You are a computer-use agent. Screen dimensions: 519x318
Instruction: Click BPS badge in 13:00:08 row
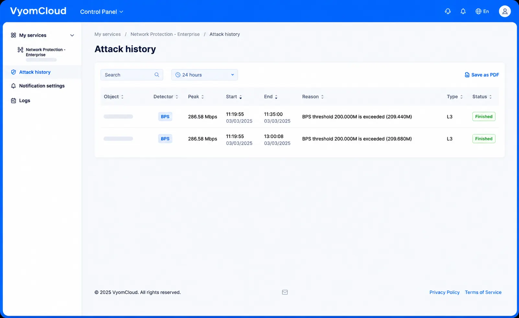[x=165, y=139]
